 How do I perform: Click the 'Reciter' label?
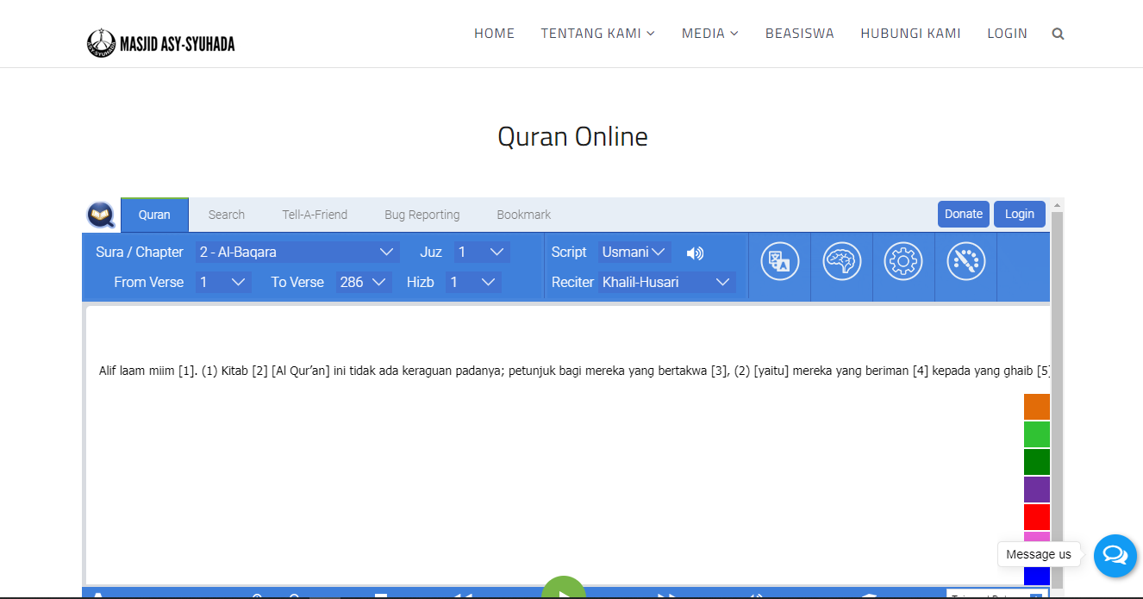pos(572,282)
